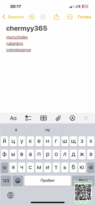
Task: Open the Aa text formatting panel
Action: pos(13,118)
